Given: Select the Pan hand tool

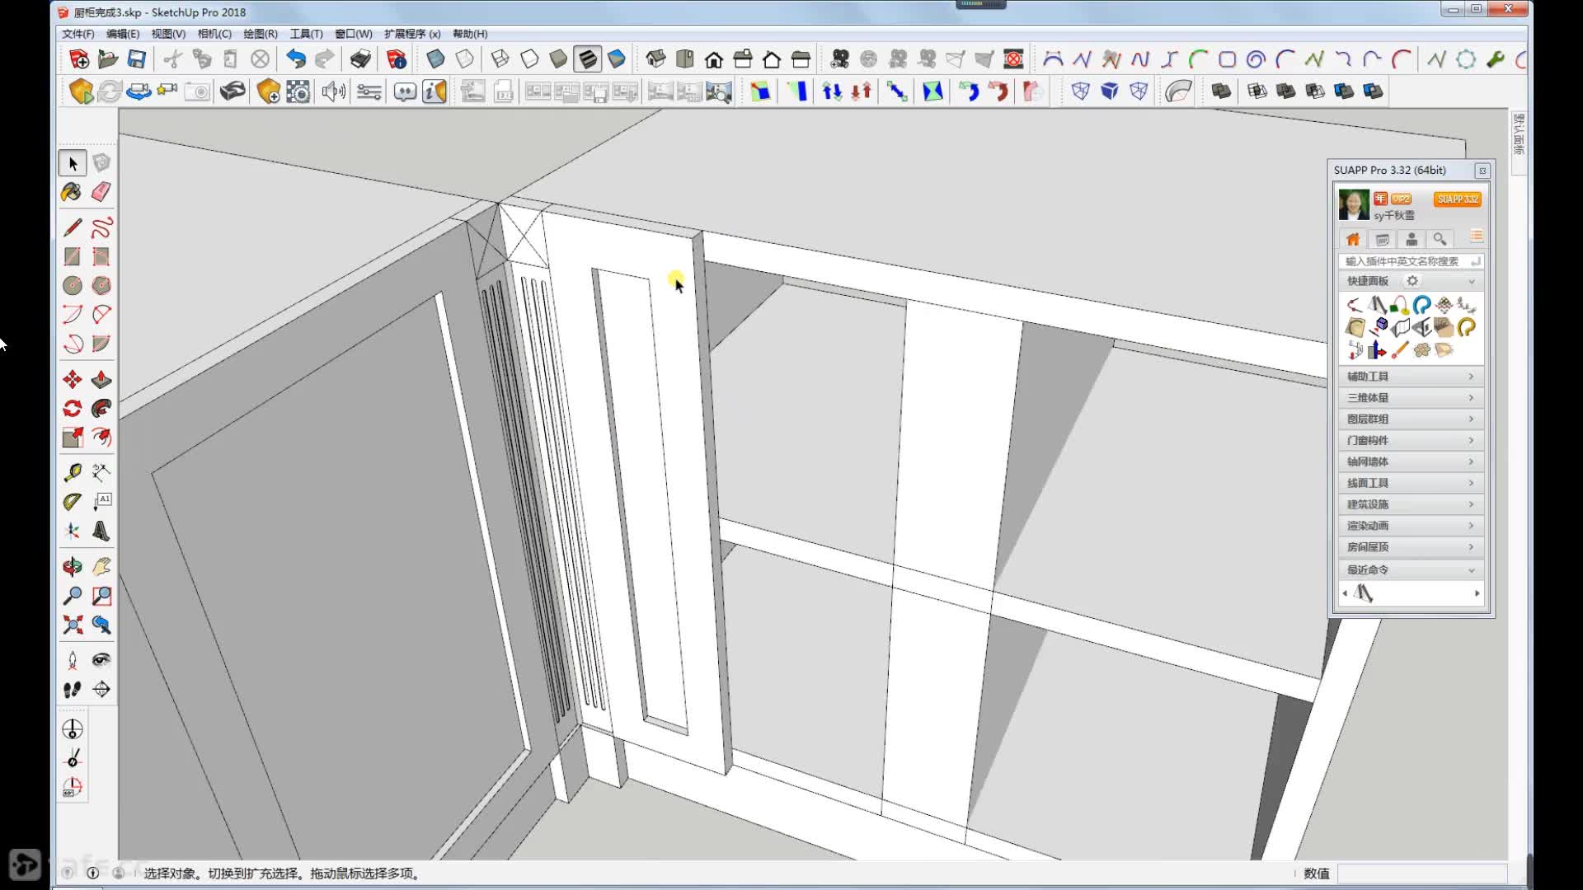Looking at the screenshot, I should tap(101, 566).
